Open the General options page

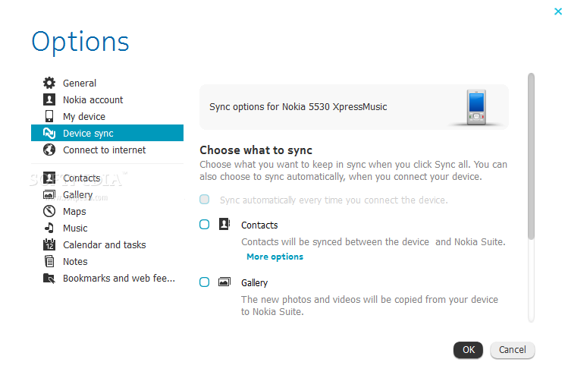pos(107,83)
